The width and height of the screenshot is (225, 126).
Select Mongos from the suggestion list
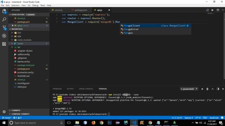click(155, 33)
